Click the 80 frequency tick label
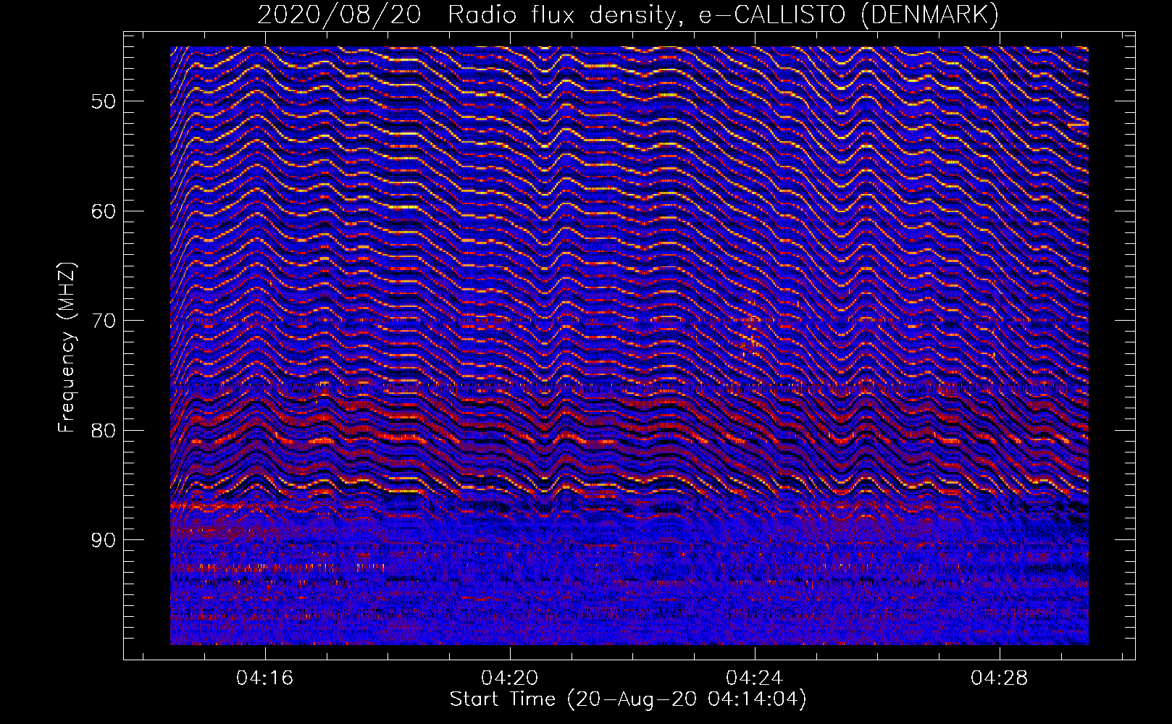This screenshot has width=1172, height=724. pyautogui.click(x=104, y=431)
